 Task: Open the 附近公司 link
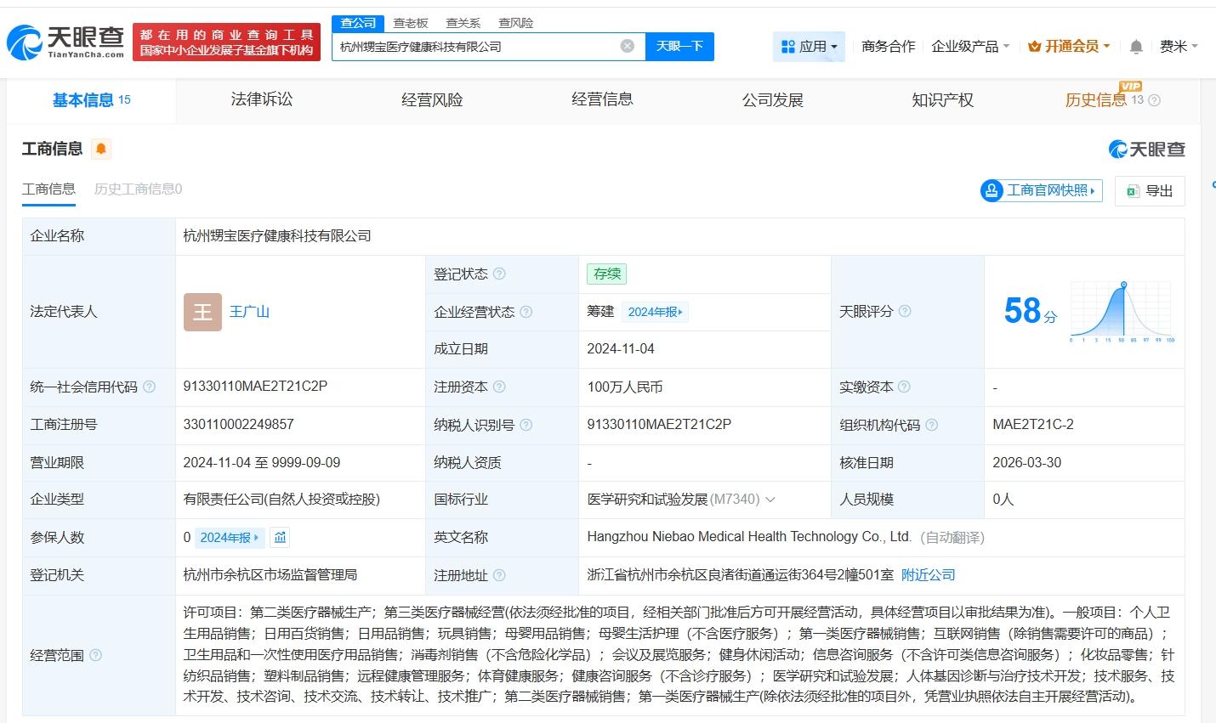[928, 575]
